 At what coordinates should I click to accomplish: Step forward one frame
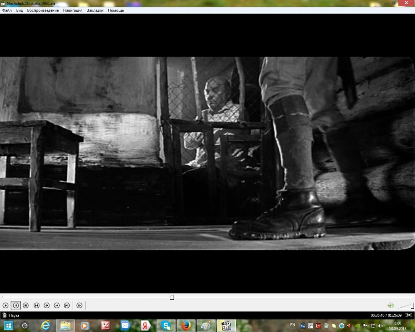(x=79, y=305)
